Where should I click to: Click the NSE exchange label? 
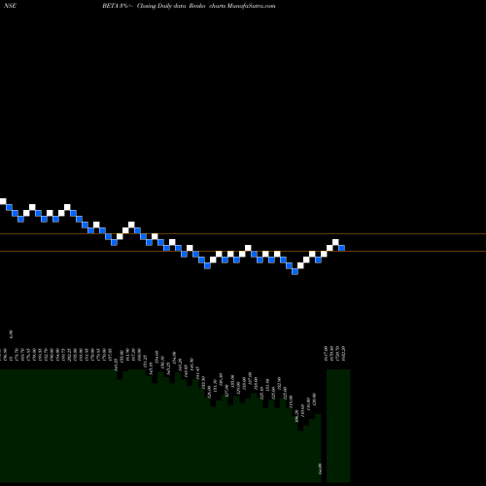(x=10, y=6)
